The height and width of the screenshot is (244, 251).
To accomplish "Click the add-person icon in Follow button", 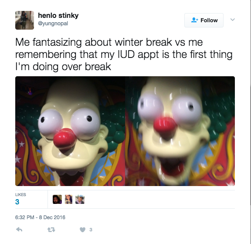I will coord(195,20).
